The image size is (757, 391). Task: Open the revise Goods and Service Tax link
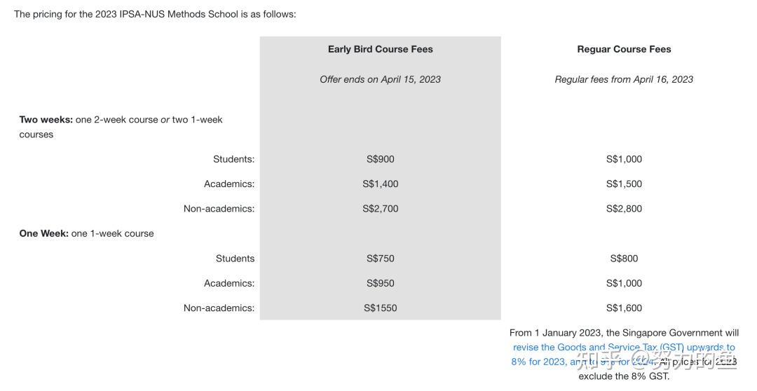(x=624, y=347)
